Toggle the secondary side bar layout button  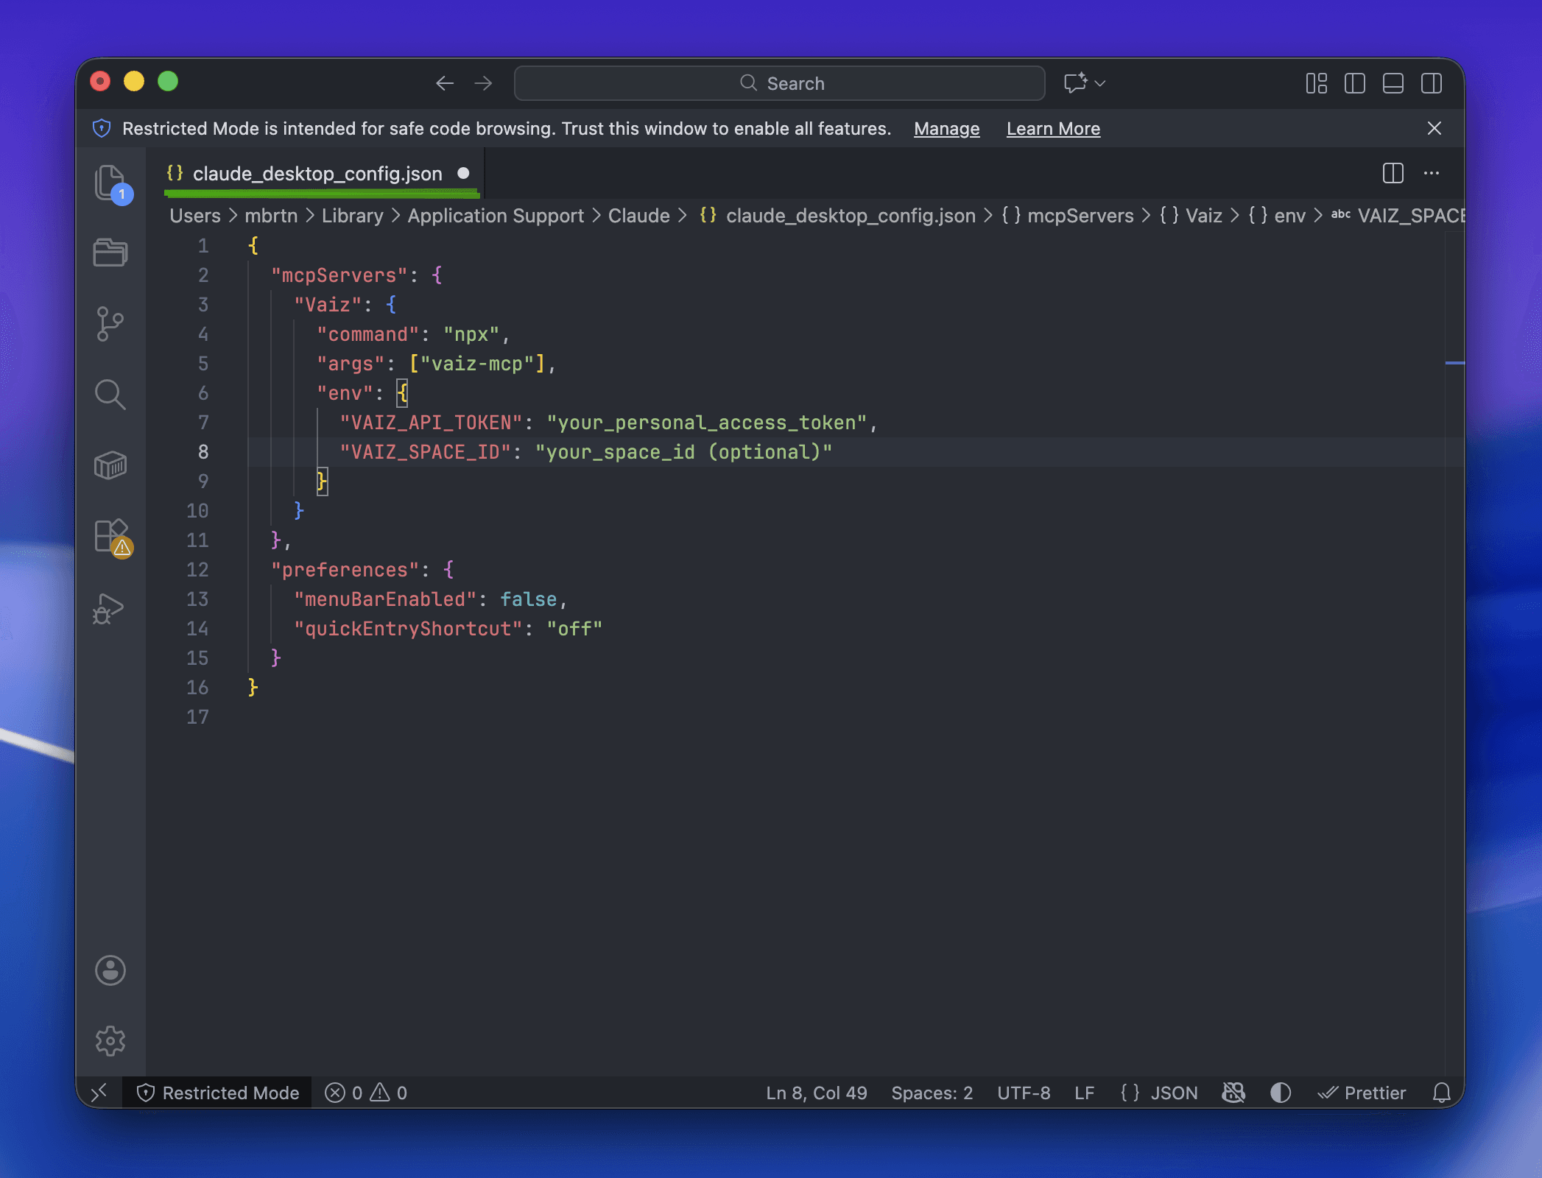click(x=1431, y=83)
